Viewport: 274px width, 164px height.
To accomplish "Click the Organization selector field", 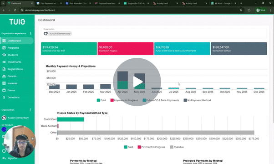I will pyautogui.click(x=154, y=33).
